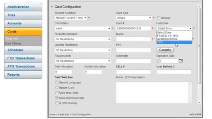Click Notes area scroll up arrow
Viewport: 212px width, 119px height.
click(x=190, y=84)
